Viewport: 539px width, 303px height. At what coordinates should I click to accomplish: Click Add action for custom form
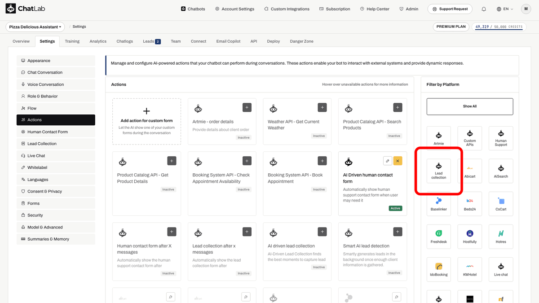click(146, 121)
